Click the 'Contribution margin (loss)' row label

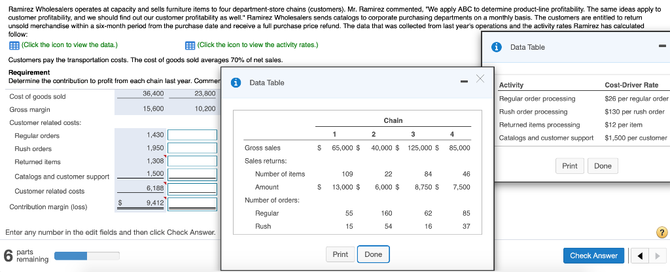(x=48, y=207)
